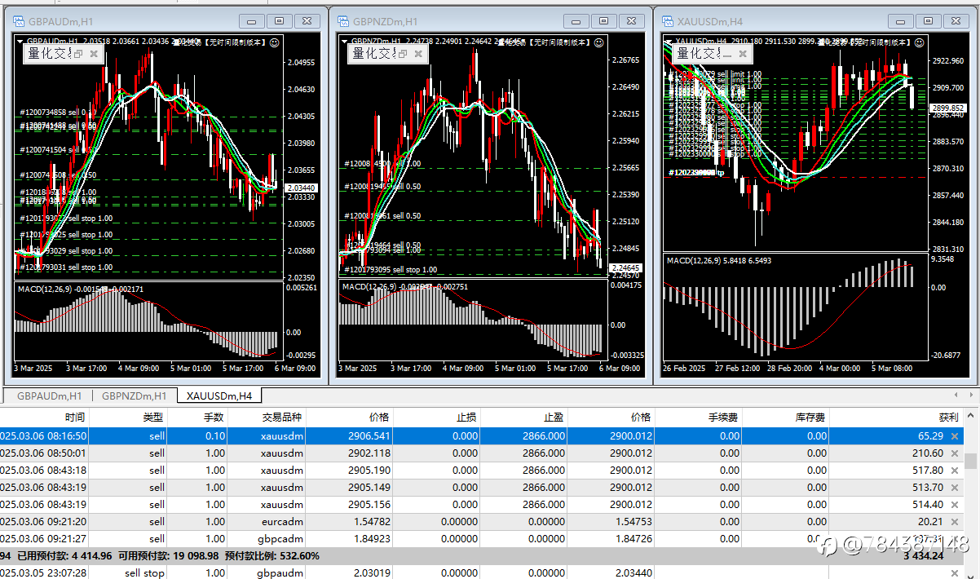The height and width of the screenshot is (579, 980).
Task: Click the chart icon in GBPNZDm,H1 title bar
Action: [x=344, y=21]
